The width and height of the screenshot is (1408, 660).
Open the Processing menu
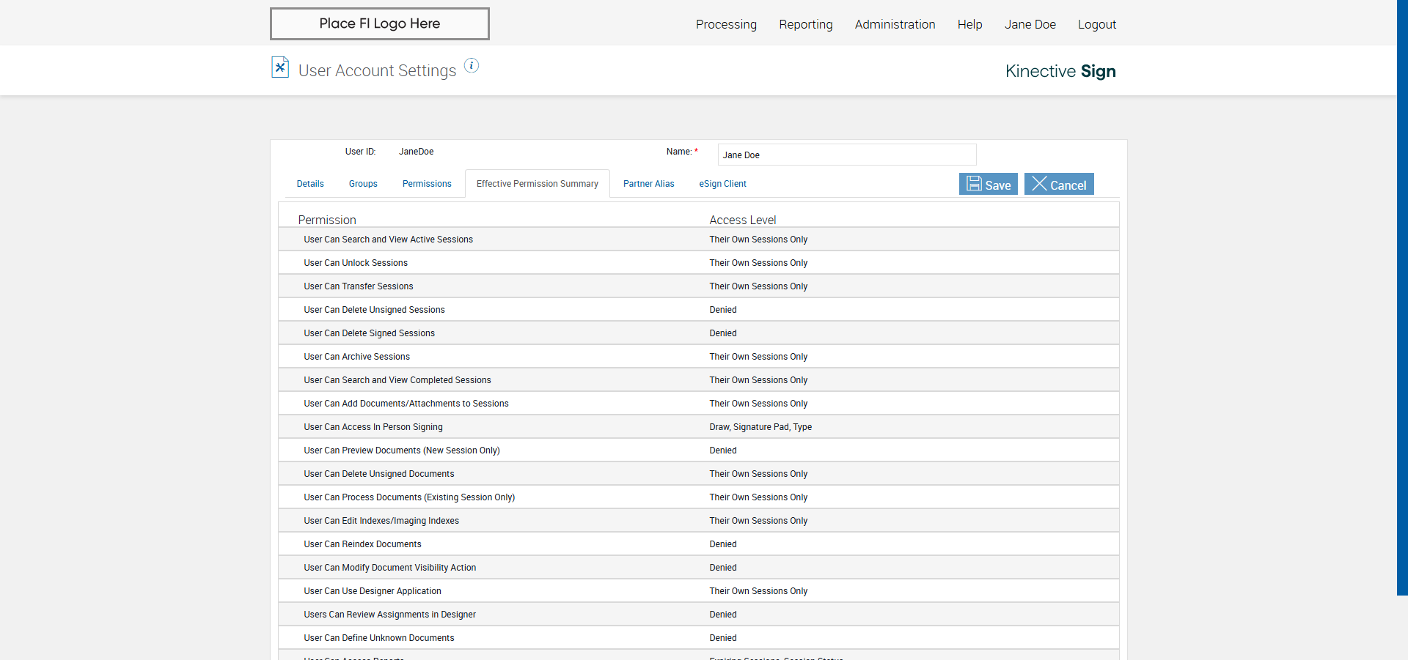click(726, 24)
